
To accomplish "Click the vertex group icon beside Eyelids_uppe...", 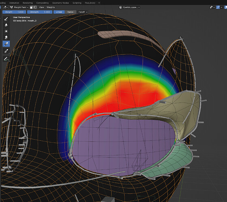I will 121,7.
